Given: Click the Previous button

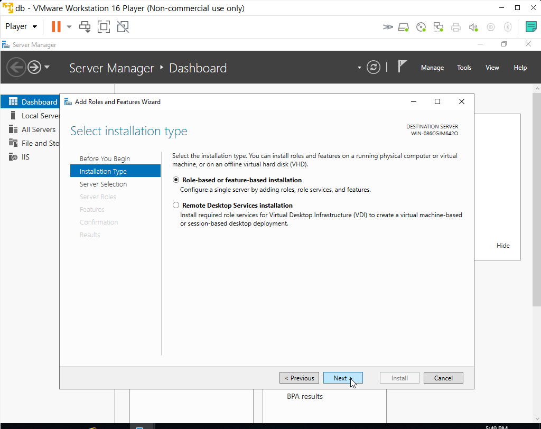Looking at the screenshot, I should 299,378.
